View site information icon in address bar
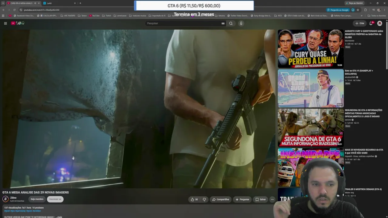Viewport: 388px width, 218px height. pos(21,10)
